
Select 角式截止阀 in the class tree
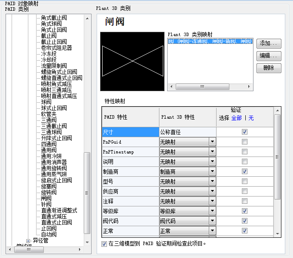[x=54, y=18]
